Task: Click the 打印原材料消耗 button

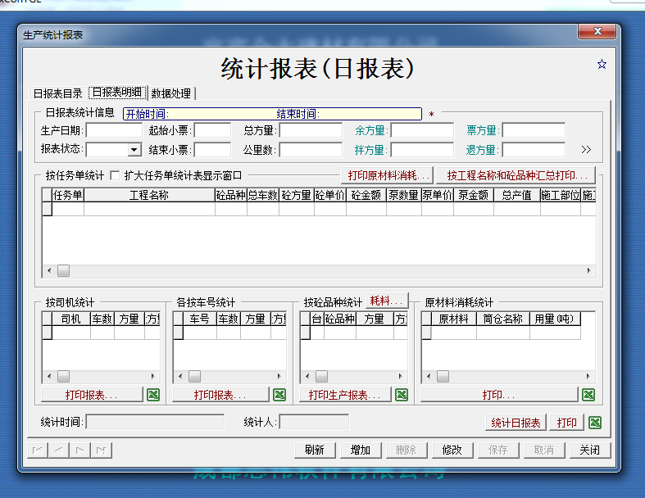Action: click(388, 175)
